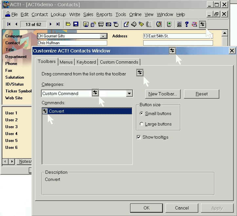The width and height of the screenshot is (237, 216).
Task: Open the View menu
Action: point(149,14)
